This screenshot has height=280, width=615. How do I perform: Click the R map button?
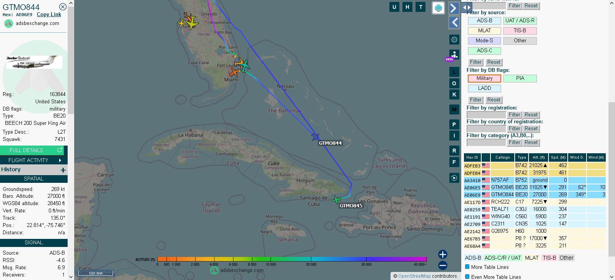(454, 151)
